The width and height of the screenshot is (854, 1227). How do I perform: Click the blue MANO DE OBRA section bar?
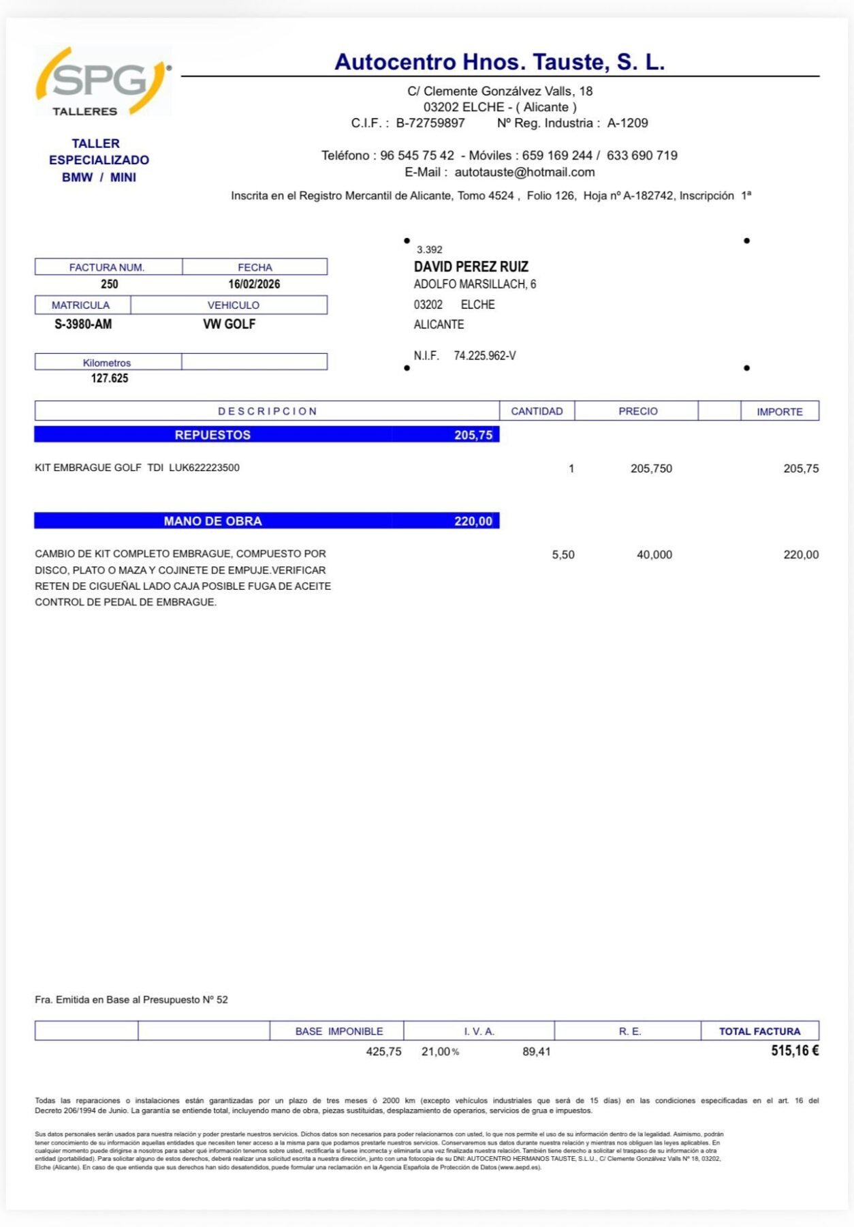point(266,521)
